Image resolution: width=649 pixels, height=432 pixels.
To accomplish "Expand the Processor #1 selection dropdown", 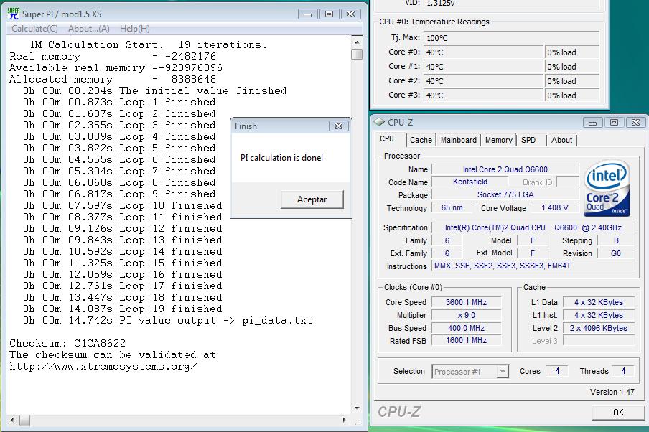I will pos(503,372).
